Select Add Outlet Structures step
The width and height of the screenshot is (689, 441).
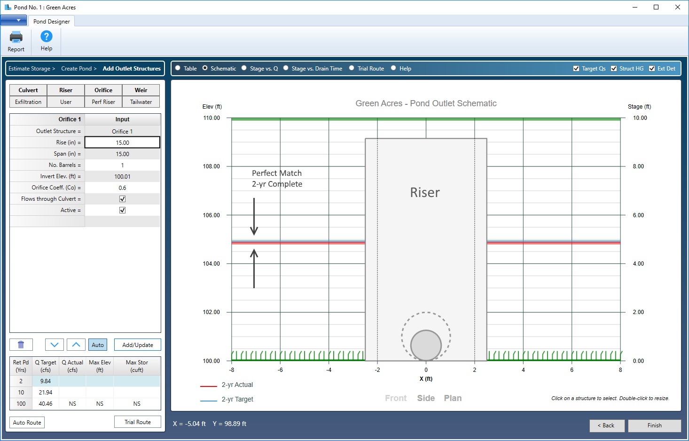point(132,69)
